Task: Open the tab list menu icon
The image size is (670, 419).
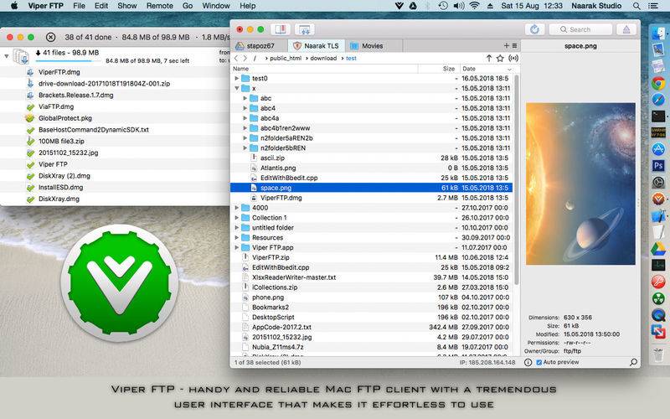Action: pyautogui.click(x=514, y=46)
